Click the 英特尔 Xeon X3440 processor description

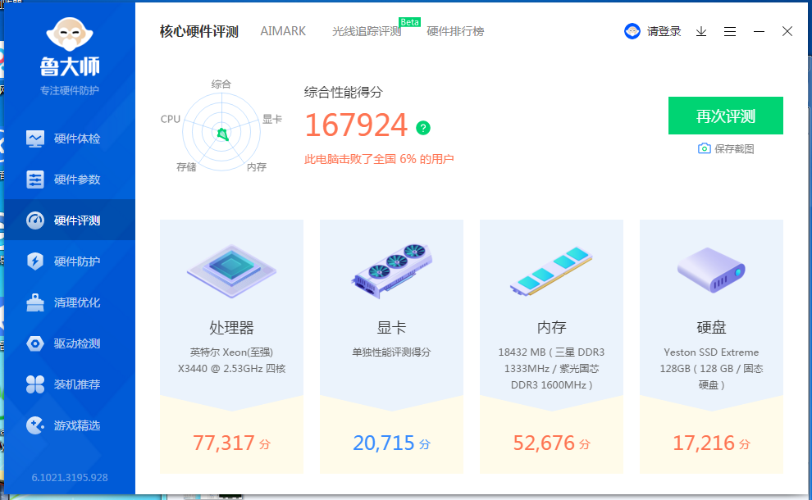point(231,361)
